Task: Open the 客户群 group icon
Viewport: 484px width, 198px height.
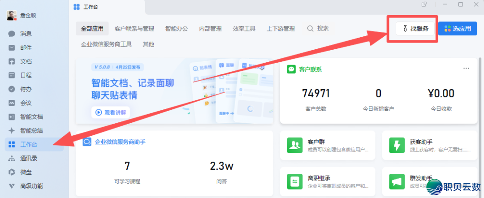Action: point(295,145)
